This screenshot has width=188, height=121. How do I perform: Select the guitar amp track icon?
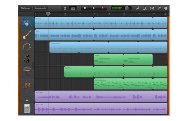coord(27,109)
